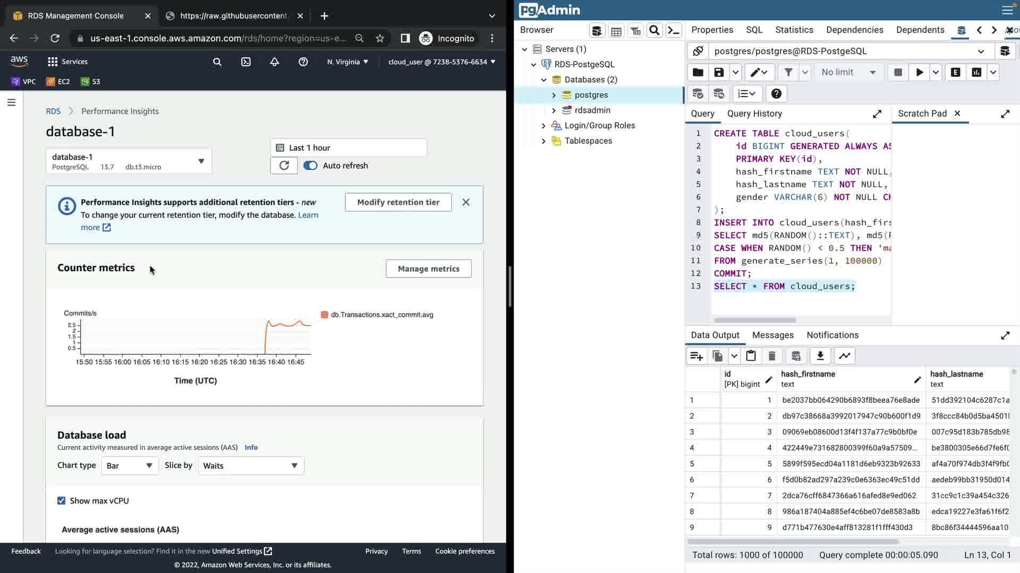Click the Explain Analyze icon

(976, 73)
